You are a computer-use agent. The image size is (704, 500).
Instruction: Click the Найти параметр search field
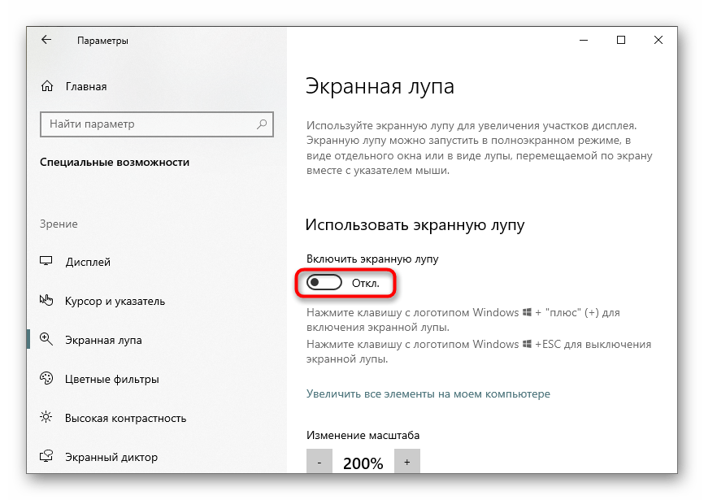[157, 124]
